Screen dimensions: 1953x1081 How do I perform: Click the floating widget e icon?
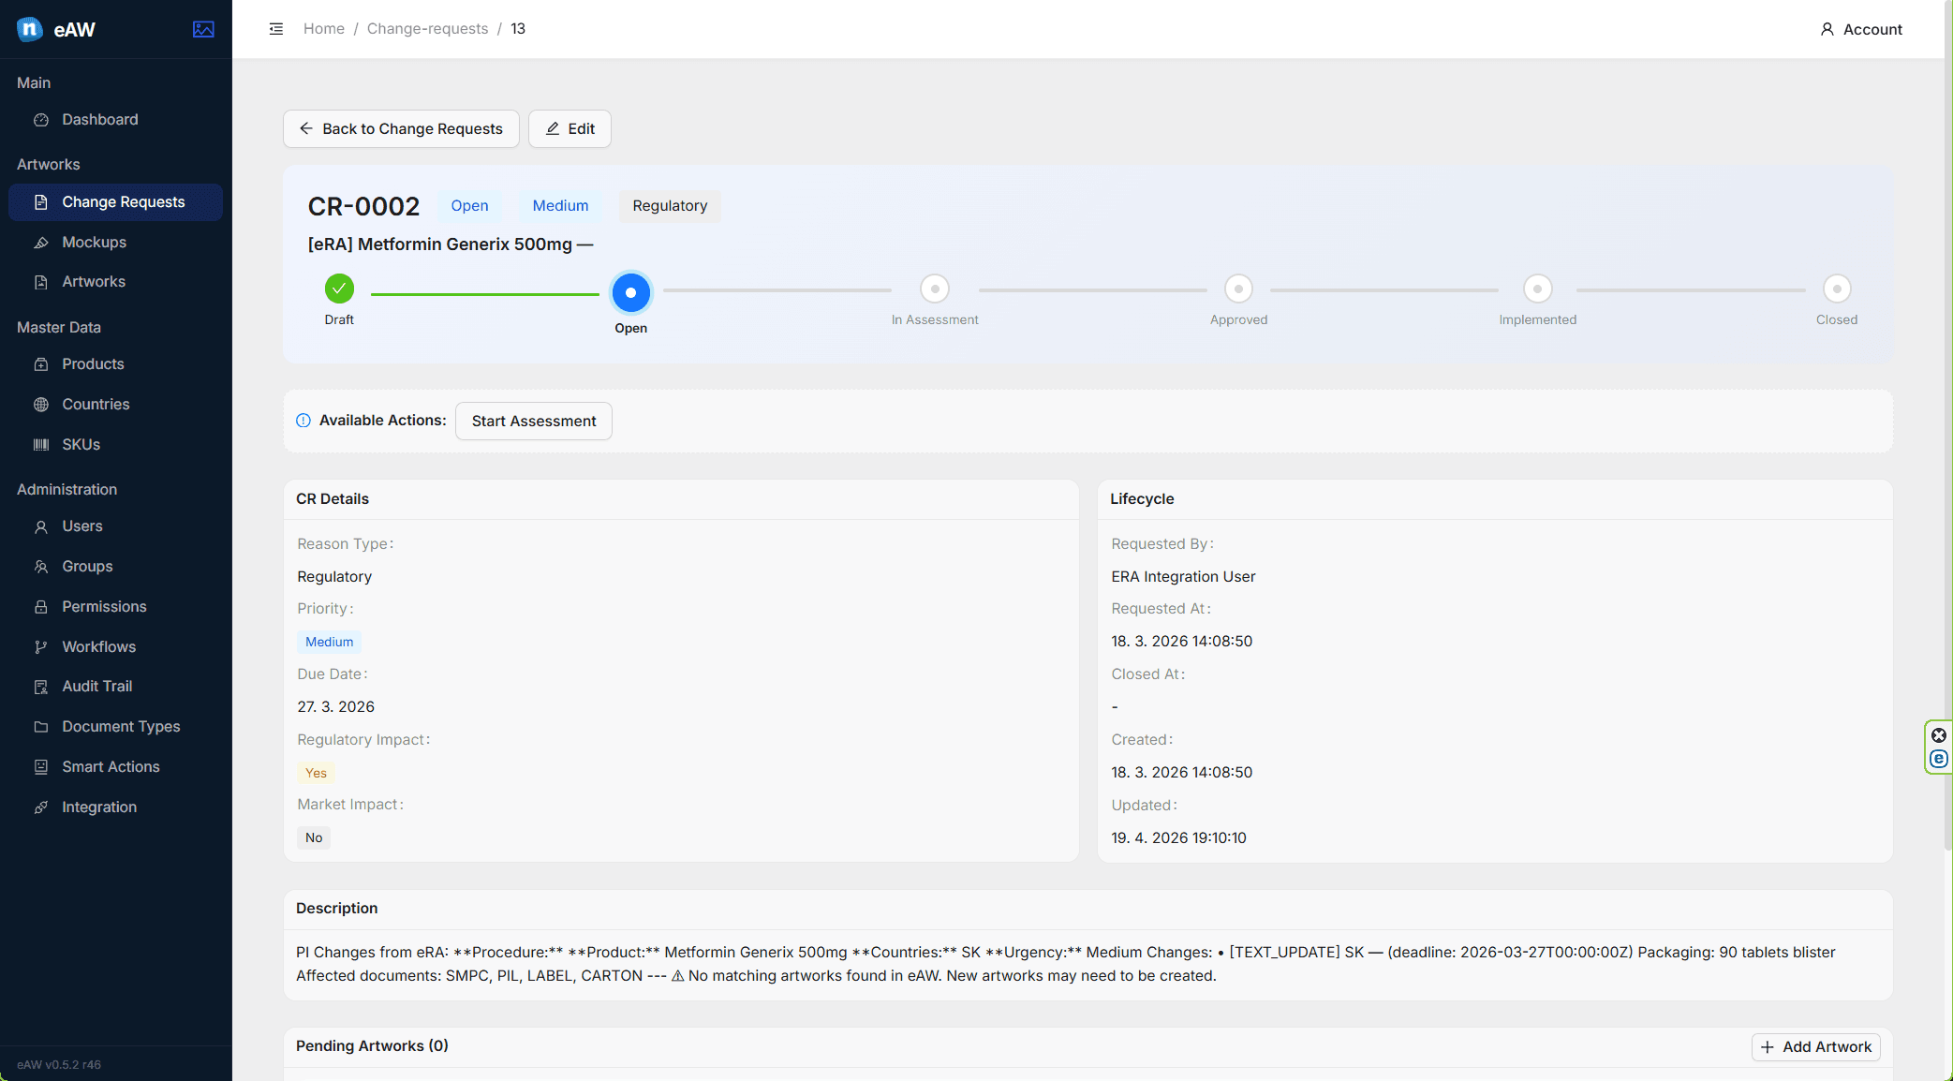point(1939,759)
